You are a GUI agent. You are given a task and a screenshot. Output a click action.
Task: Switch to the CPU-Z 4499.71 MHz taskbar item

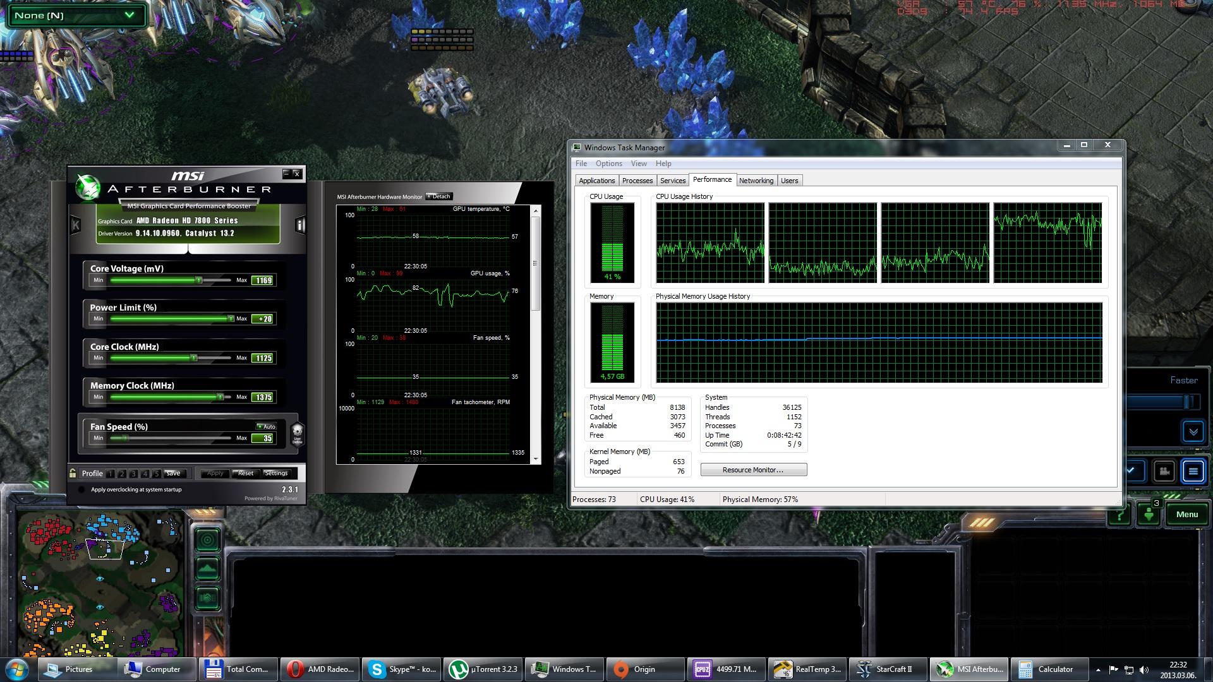coord(727,669)
